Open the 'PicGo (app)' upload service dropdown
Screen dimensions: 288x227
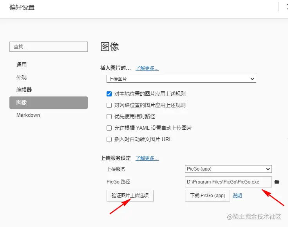228,169
